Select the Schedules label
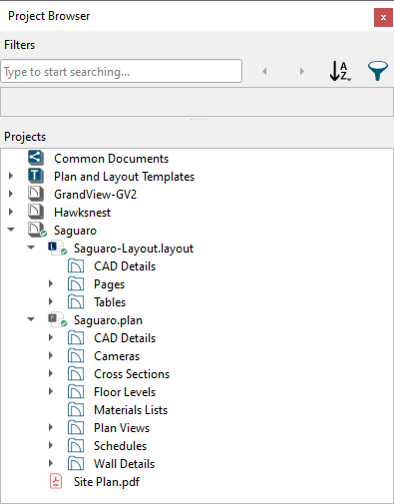Viewport: 394px width, 504px height. (121, 446)
